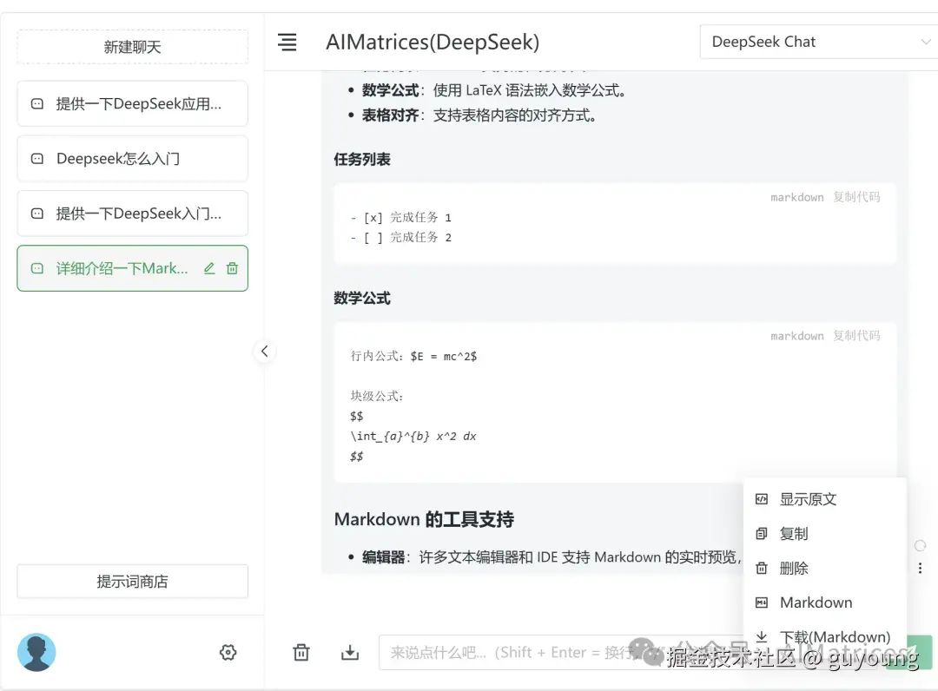Rename chat with the pencil edit icon
The image size is (938, 691).
coord(209,268)
